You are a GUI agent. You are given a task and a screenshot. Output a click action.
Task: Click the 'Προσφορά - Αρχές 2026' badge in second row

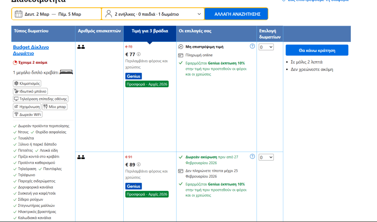pyautogui.click(x=147, y=194)
